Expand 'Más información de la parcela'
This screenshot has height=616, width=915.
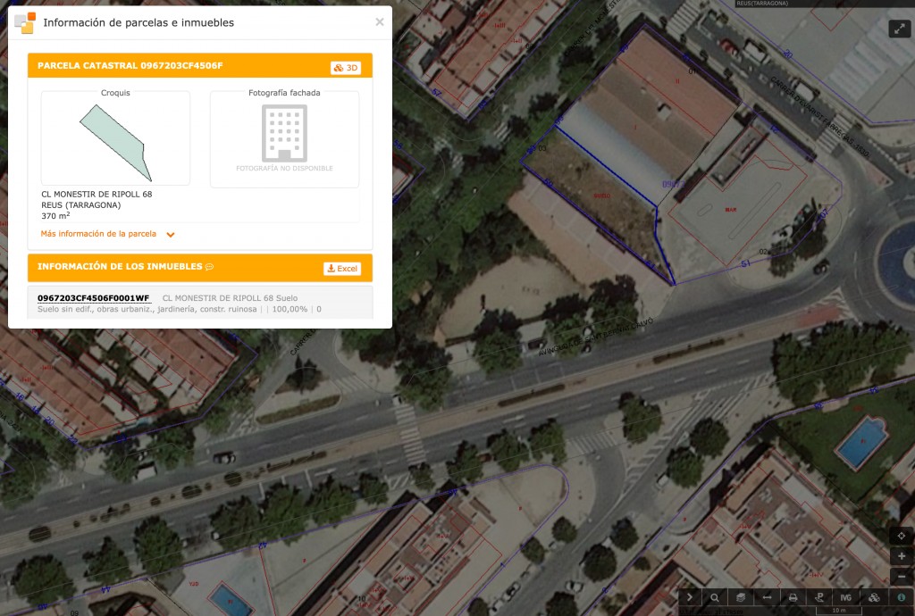(101, 233)
